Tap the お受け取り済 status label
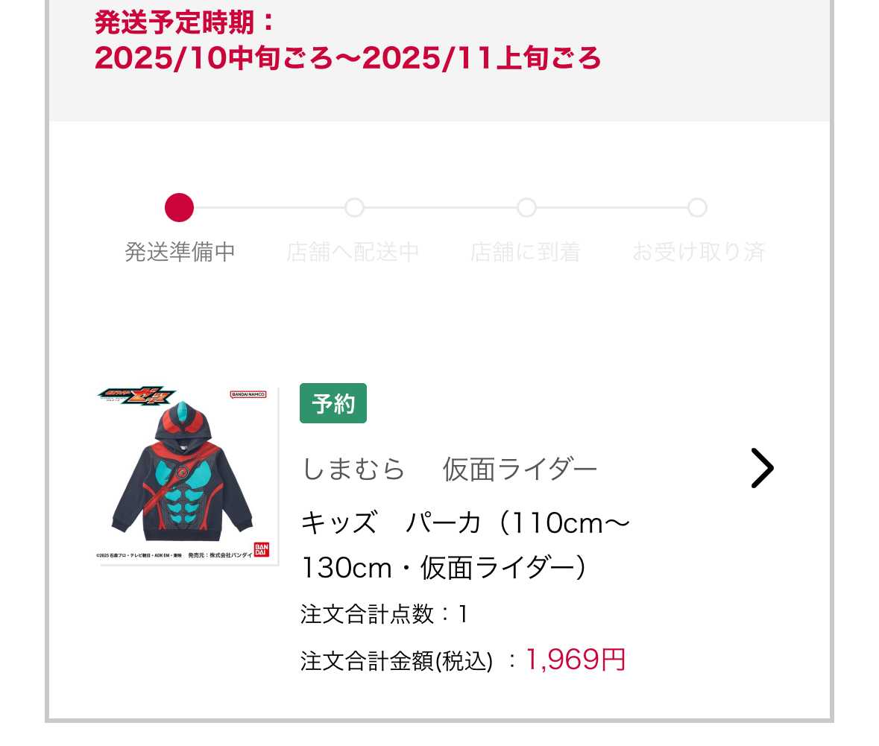 point(699,252)
